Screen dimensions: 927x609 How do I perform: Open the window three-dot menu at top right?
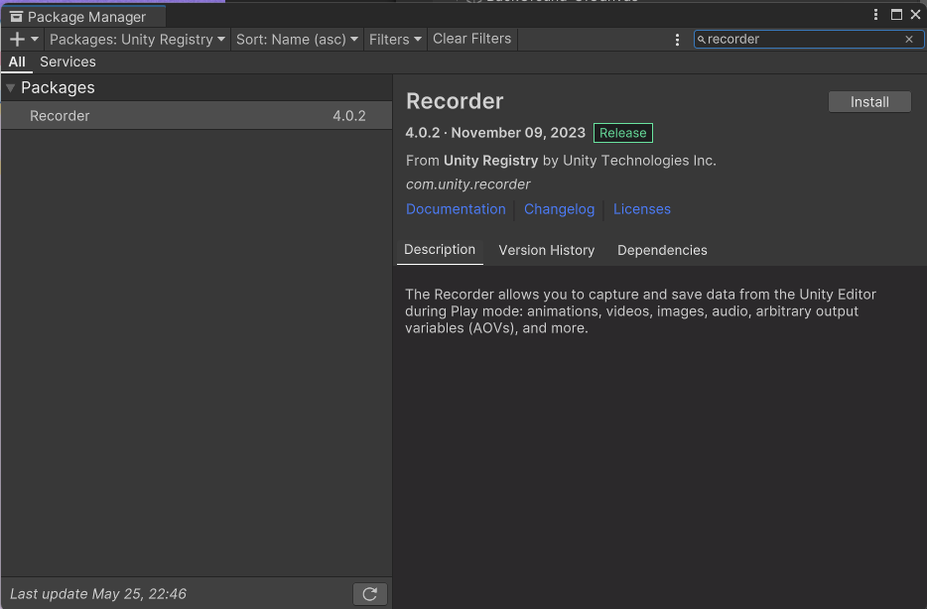point(875,15)
